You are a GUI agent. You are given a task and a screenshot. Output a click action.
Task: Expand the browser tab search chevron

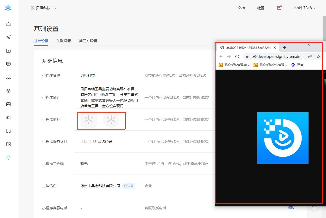[x=309, y=45]
